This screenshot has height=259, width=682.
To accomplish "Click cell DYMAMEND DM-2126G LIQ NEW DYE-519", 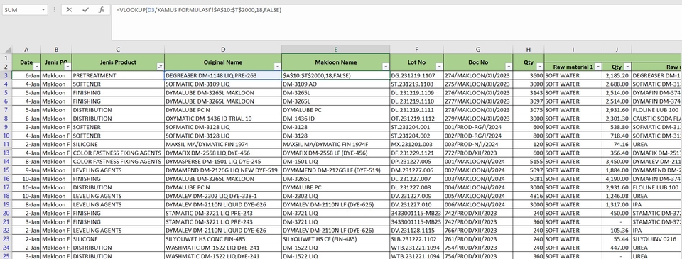I will coord(222,170).
